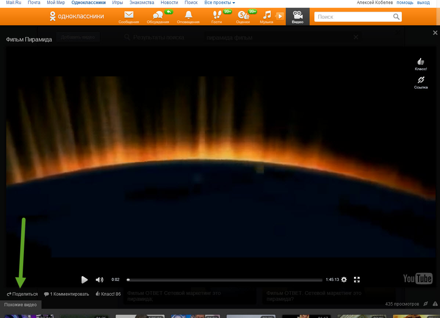Enter fullscreen mode
The height and width of the screenshot is (318, 440).
357,279
